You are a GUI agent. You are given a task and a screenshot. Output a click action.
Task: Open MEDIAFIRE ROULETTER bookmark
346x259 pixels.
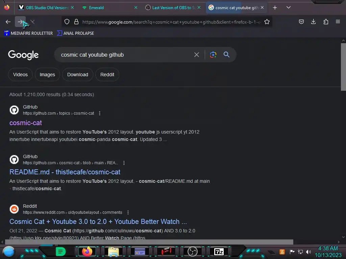click(28, 33)
